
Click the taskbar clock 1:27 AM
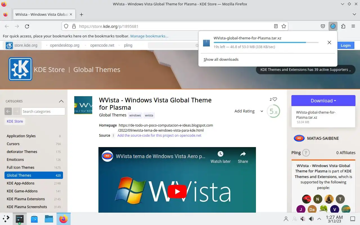click(x=334, y=219)
